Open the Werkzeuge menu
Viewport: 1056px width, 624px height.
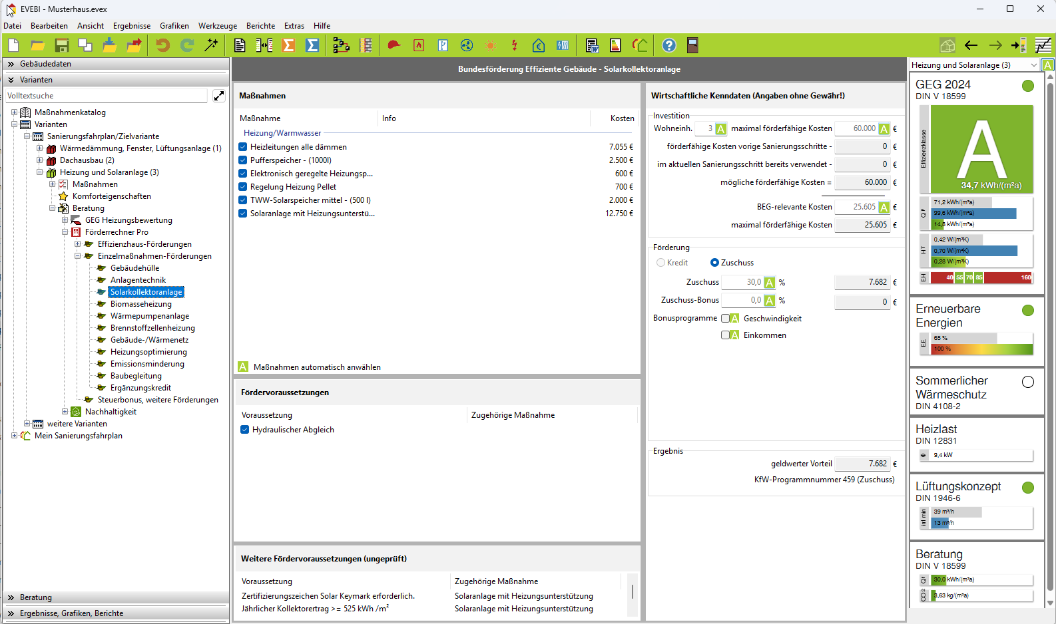coord(217,26)
